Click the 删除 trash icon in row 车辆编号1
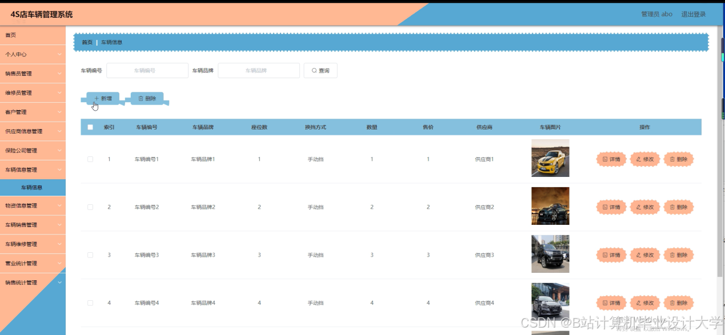 tap(672, 159)
